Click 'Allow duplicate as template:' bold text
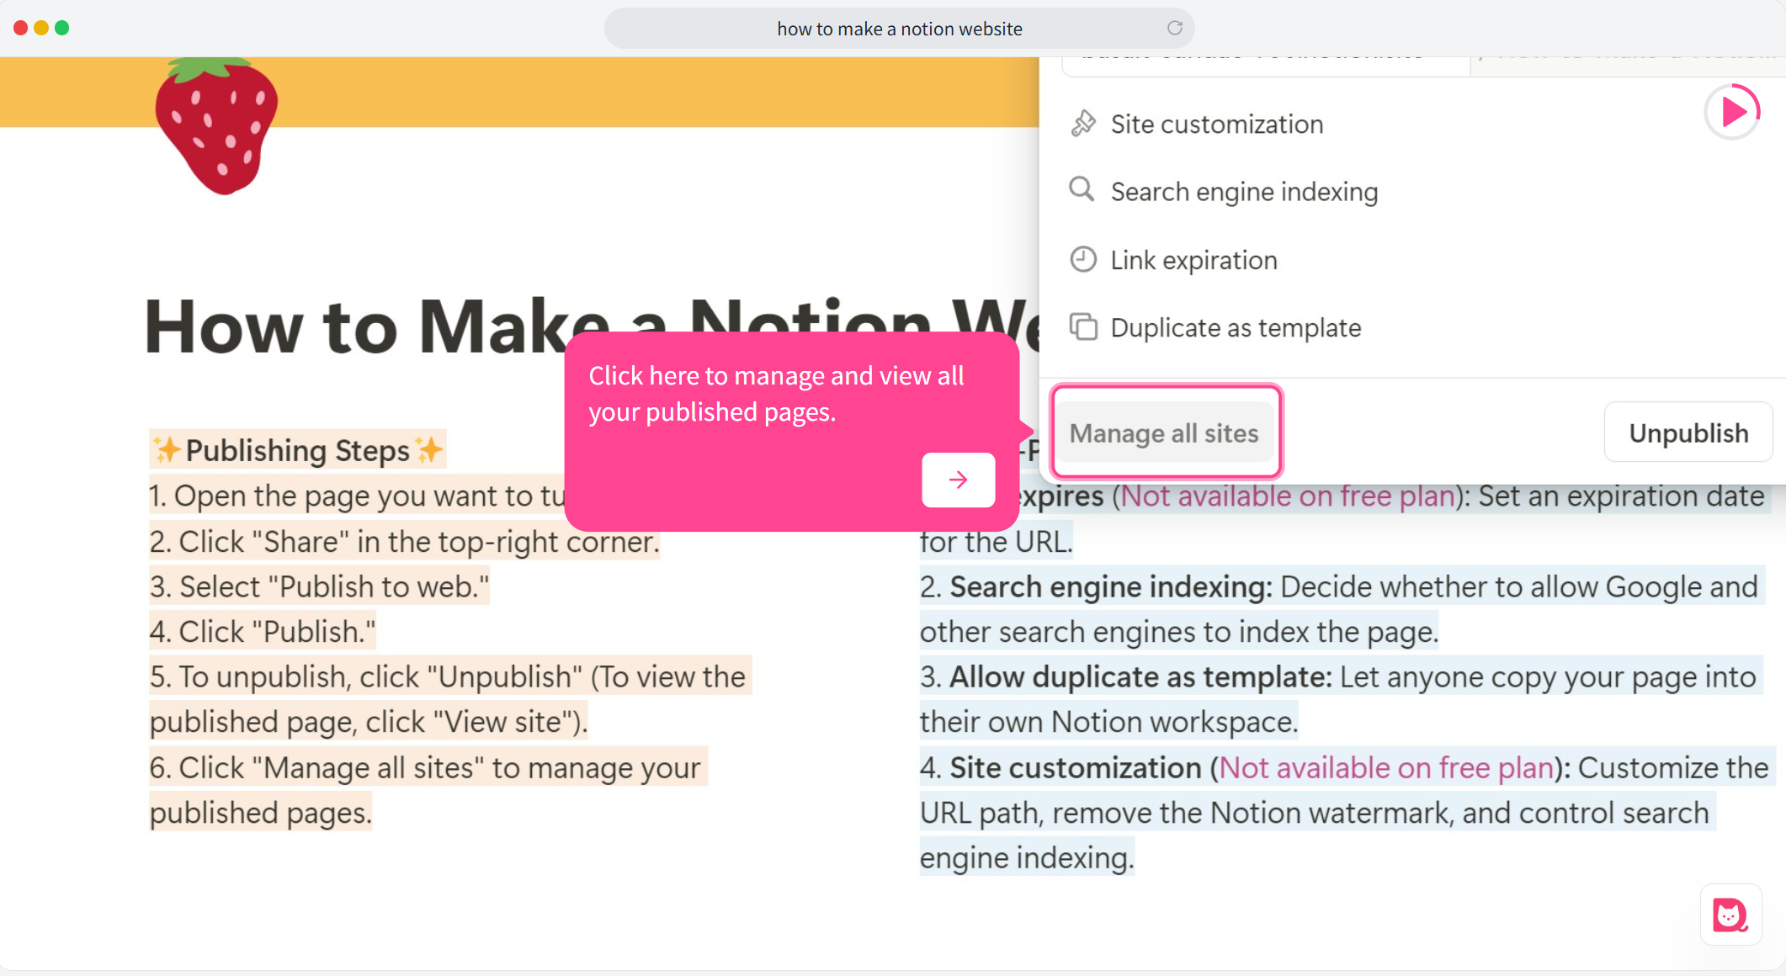Viewport: 1786px width, 976px height. tap(1140, 677)
